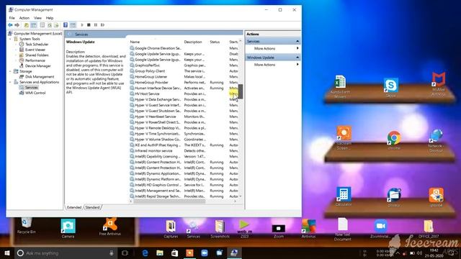Select the Group Policy Client service
461x259 pixels.
click(184, 71)
